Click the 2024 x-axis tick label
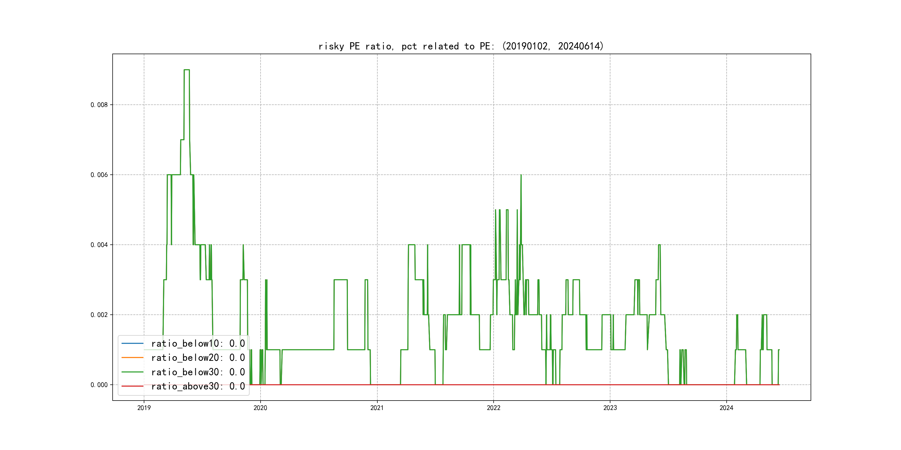The image size is (901, 450). (726, 408)
